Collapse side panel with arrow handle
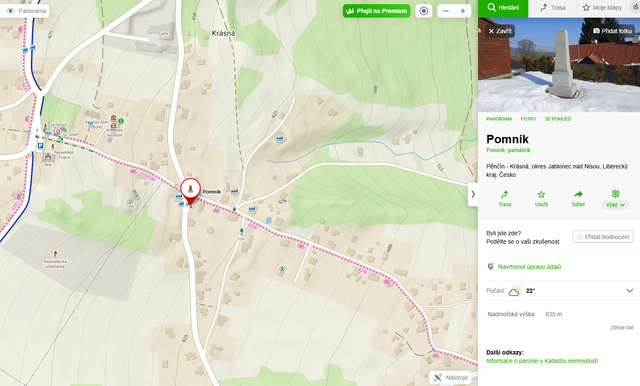The width and height of the screenshot is (640, 386). [x=473, y=194]
